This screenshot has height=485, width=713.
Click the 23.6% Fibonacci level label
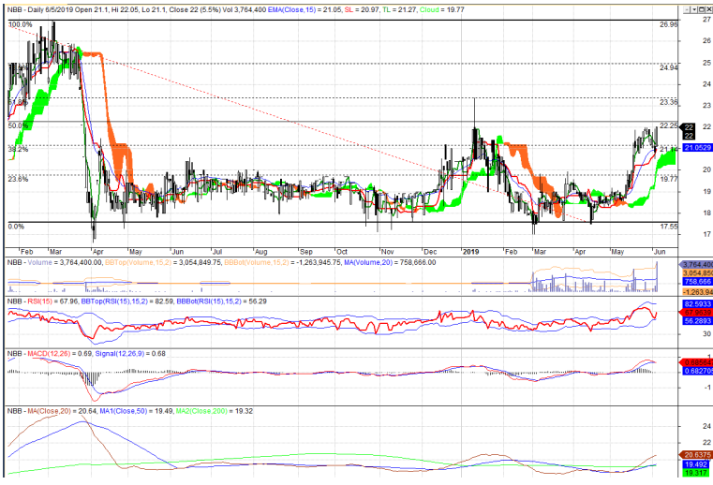pos(18,179)
